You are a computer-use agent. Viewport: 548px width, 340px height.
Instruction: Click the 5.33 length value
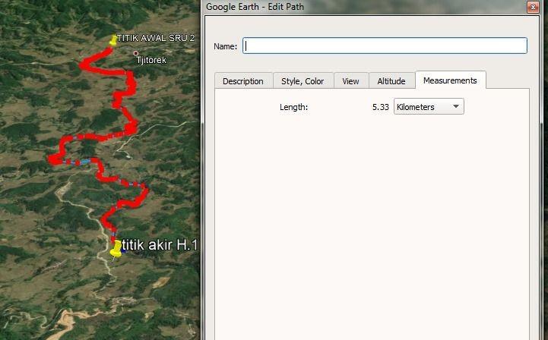(381, 107)
